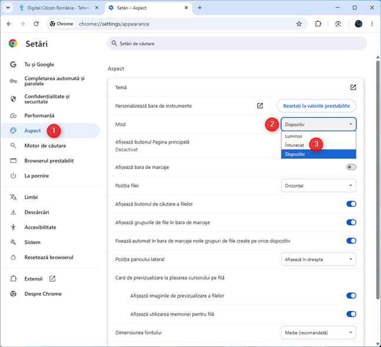Click the Setări de căutare search field

pos(237,44)
